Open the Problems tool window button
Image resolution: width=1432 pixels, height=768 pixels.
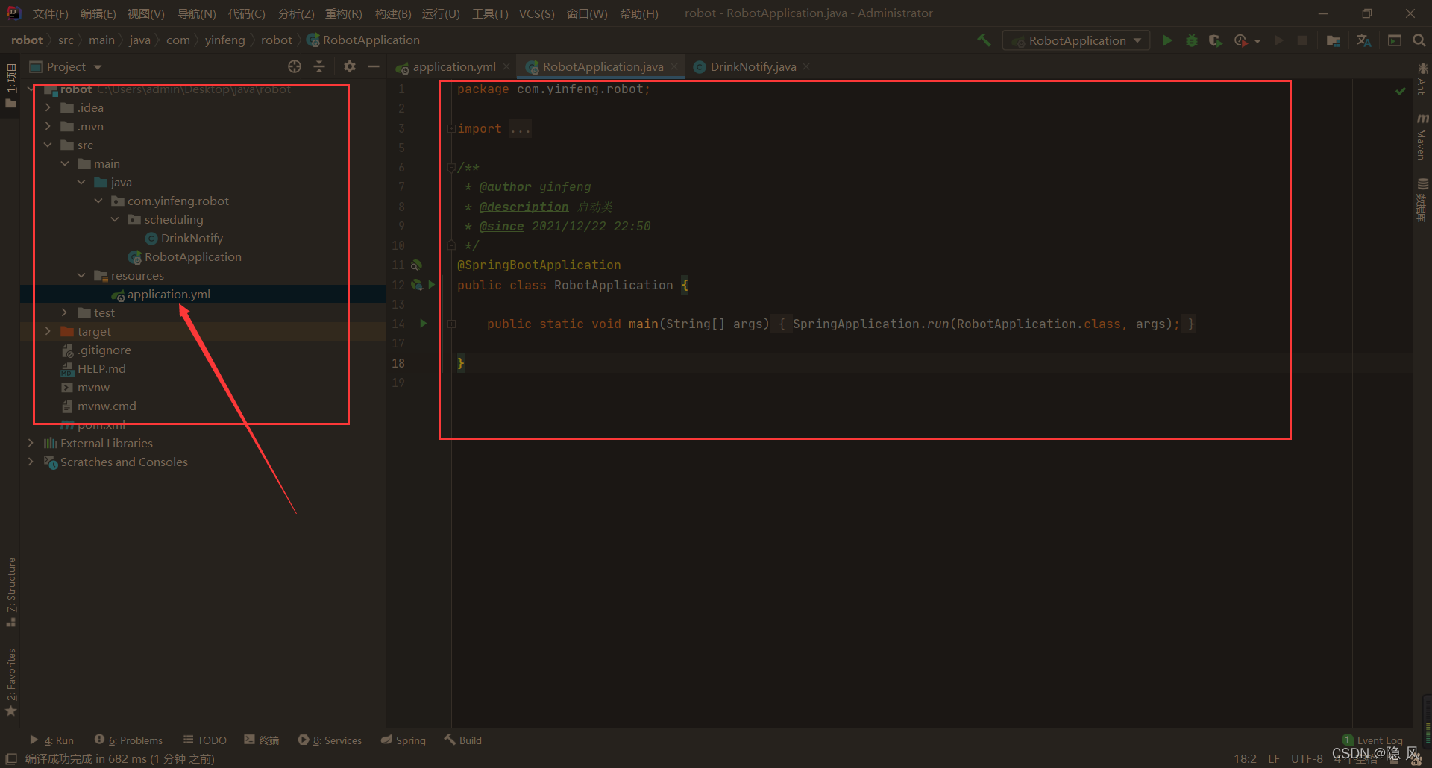[x=128, y=740]
